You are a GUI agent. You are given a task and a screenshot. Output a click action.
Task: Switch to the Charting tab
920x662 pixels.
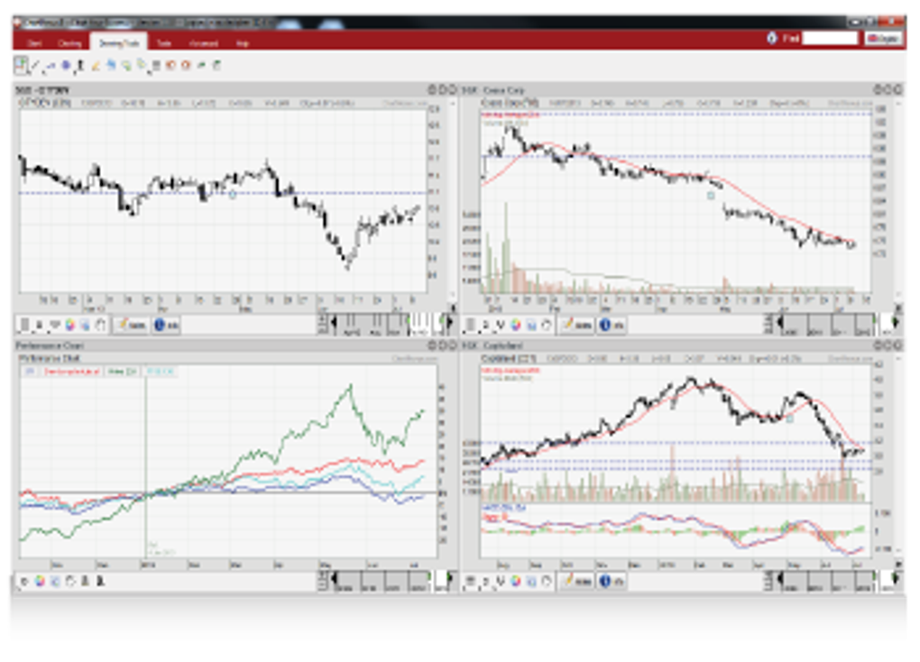pyautogui.click(x=69, y=43)
